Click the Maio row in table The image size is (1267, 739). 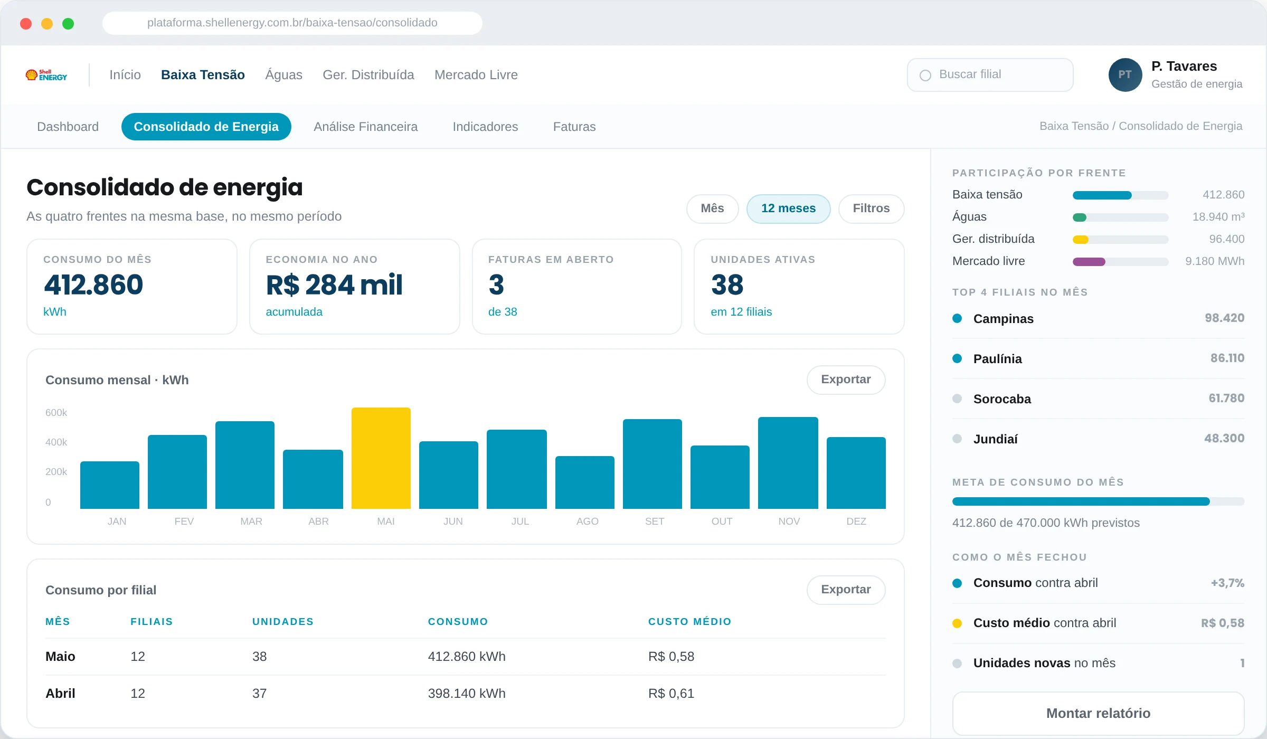466,657
